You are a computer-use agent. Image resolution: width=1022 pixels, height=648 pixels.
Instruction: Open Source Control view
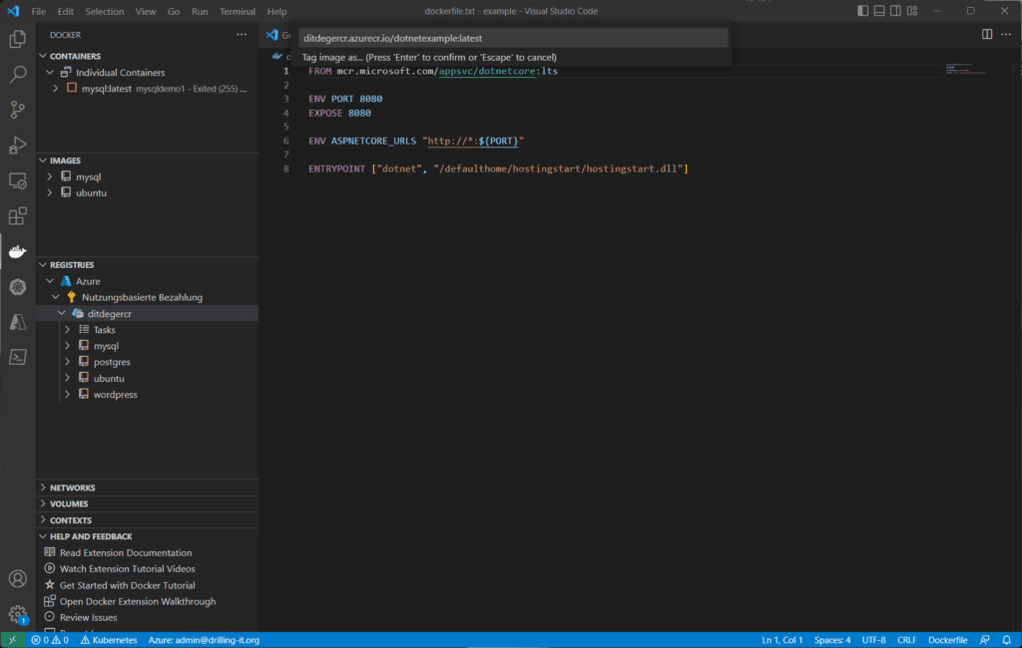click(18, 110)
